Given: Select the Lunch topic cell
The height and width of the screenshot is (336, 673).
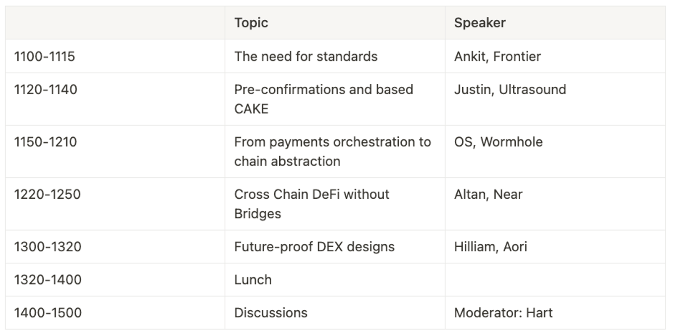Looking at the screenshot, I should point(253,280).
